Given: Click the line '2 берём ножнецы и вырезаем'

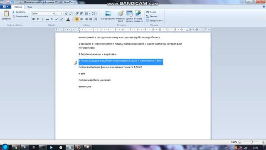Looking at the screenshot, I should coord(97,54).
